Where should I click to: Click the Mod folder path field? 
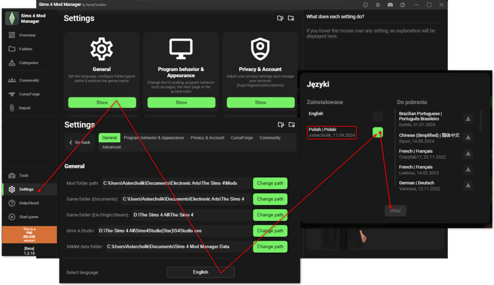tap(177, 183)
